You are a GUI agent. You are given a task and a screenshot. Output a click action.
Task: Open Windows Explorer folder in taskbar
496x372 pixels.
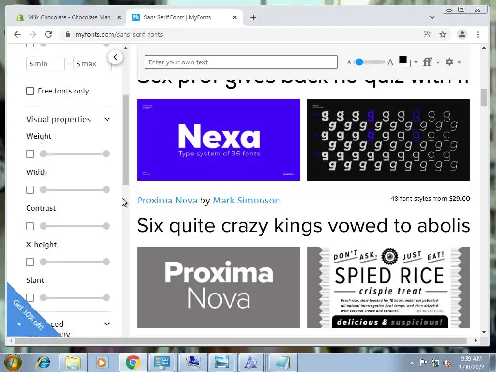point(73,363)
